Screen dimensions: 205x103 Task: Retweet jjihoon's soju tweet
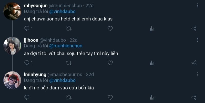(69, 63)
